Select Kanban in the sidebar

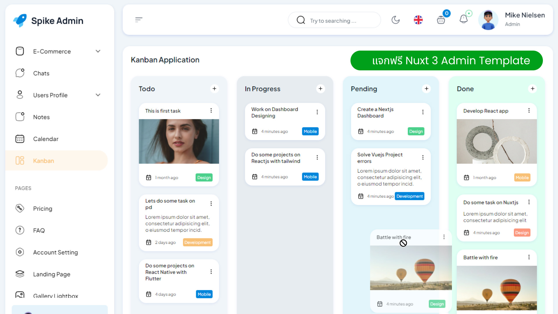57,160
